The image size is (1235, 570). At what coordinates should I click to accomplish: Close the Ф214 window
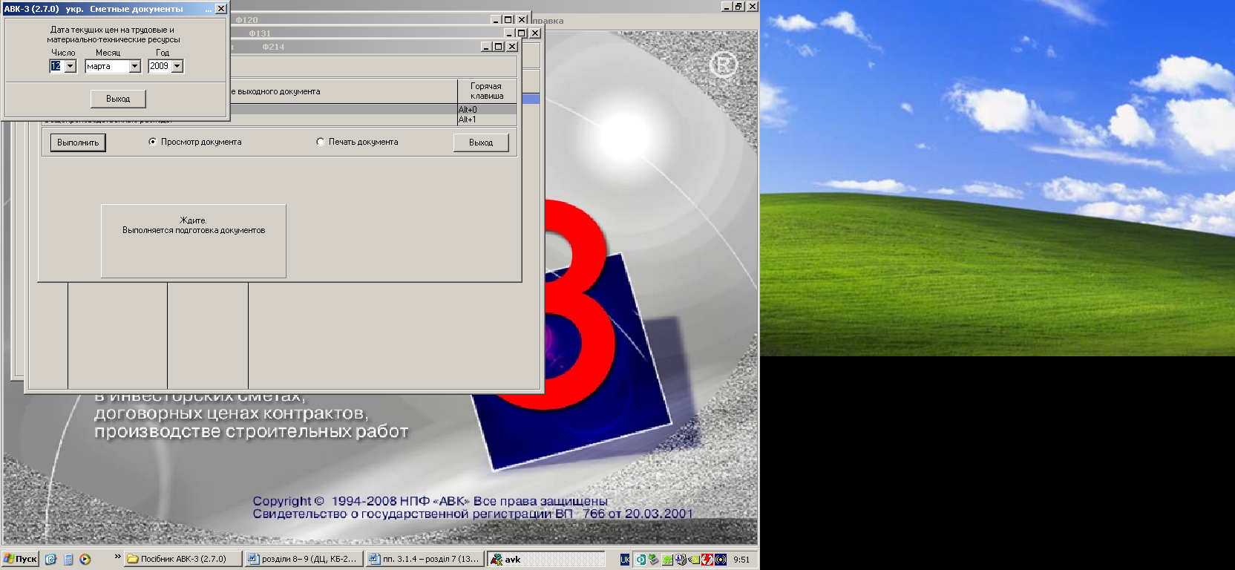[512, 47]
